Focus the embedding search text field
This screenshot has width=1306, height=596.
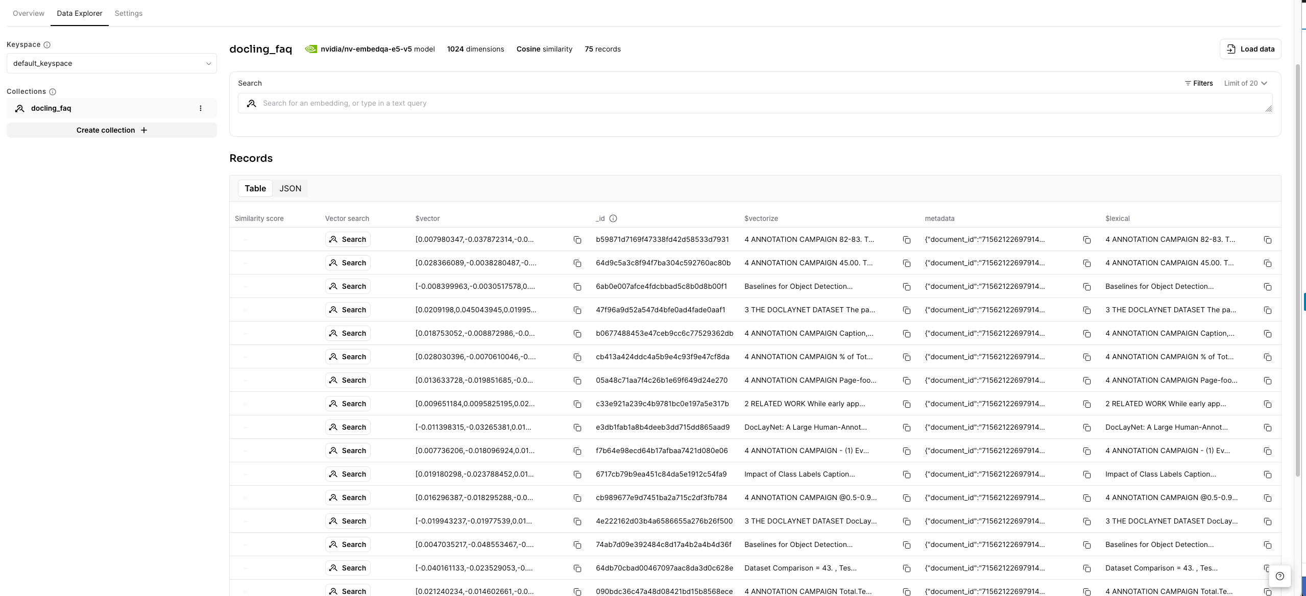761,103
